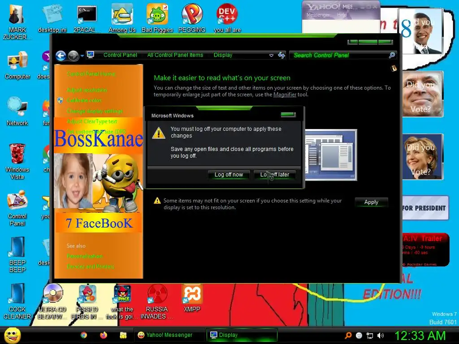Open the MARK ZUCKER desktop icon

tap(17, 22)
